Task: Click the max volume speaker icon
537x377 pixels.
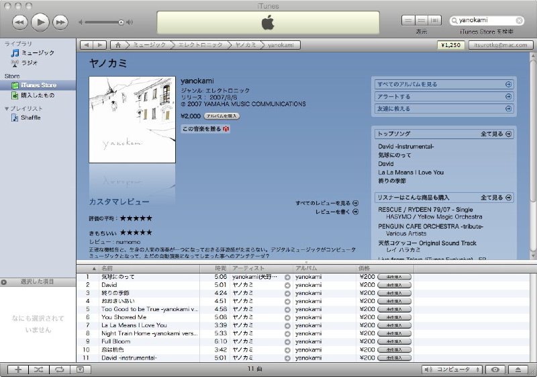Action: click(x=130, y=22)
